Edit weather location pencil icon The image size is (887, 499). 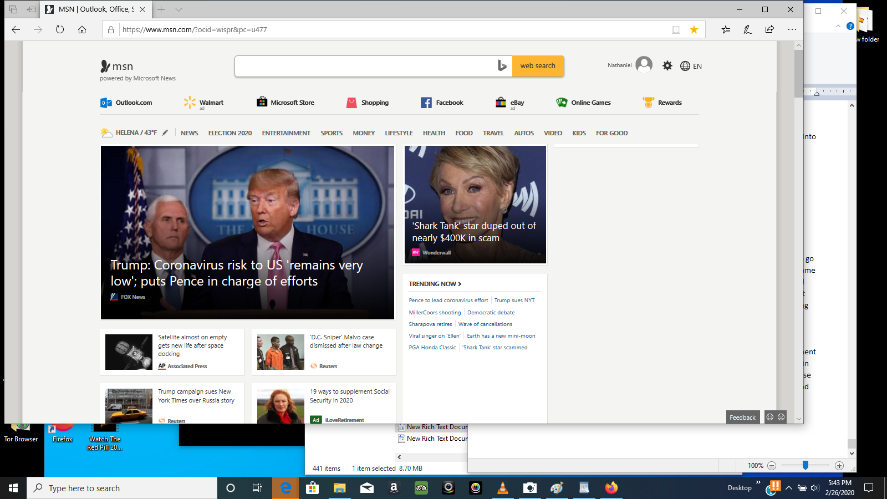(x=165, y=133)
